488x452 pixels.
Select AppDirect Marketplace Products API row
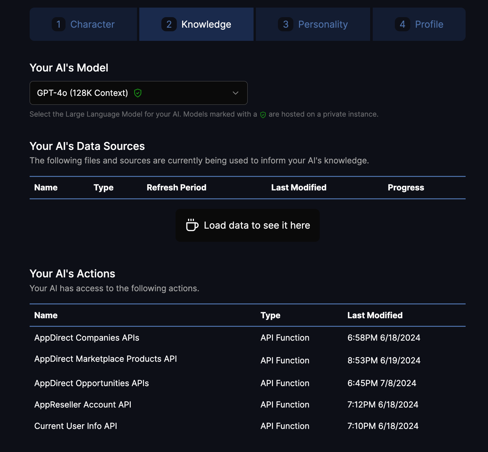coord(248,360)
